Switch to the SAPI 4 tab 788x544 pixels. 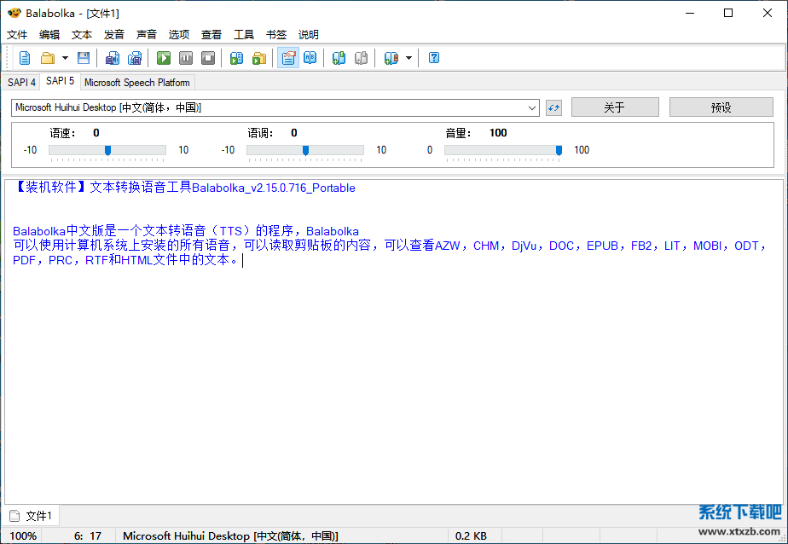(21, 83)
